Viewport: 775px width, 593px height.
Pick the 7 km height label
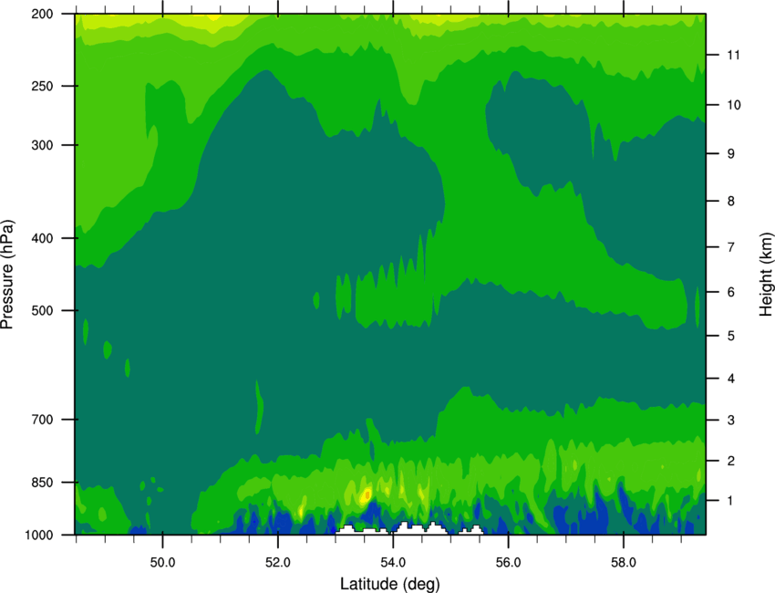[x=731, y=247]
